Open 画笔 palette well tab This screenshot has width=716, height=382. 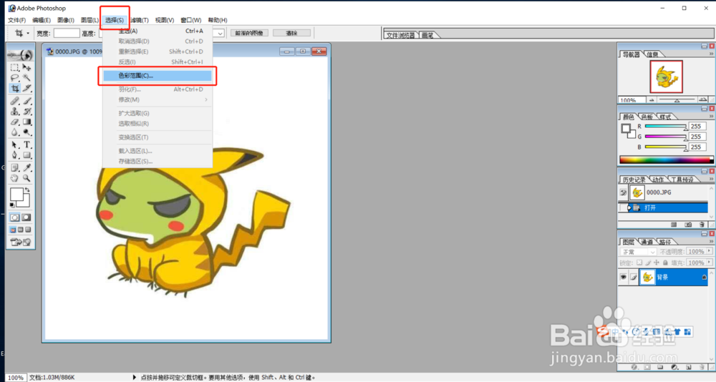click(428, 35)
